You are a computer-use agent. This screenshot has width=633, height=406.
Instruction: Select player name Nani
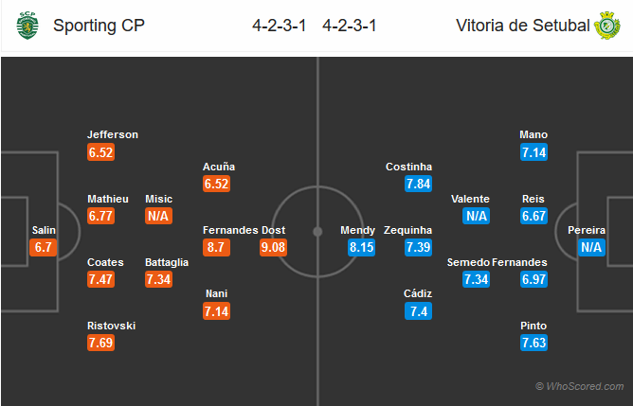(x=216, y=293)
